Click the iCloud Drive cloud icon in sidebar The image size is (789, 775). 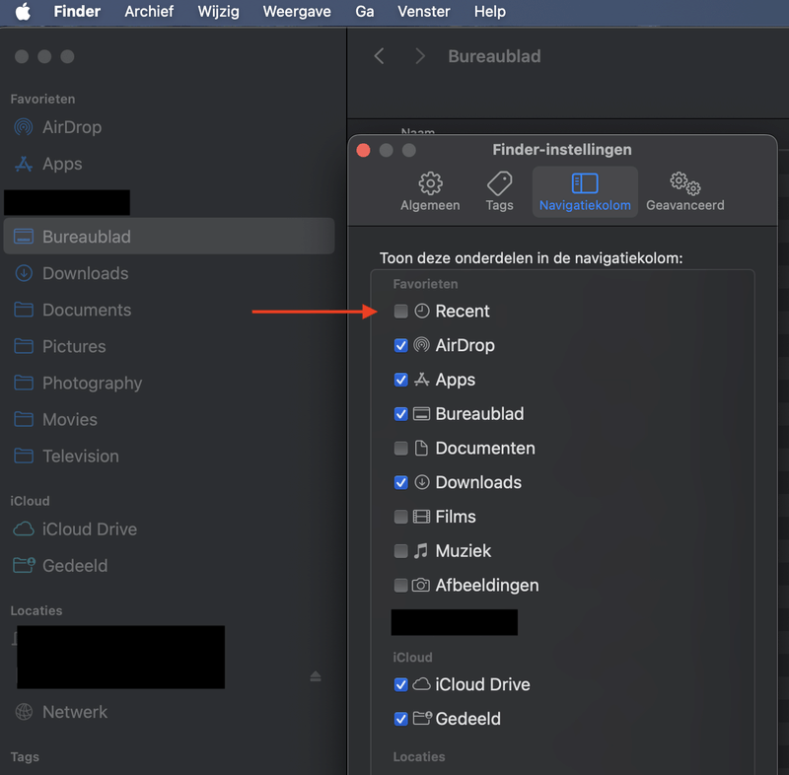coord(24,529)
